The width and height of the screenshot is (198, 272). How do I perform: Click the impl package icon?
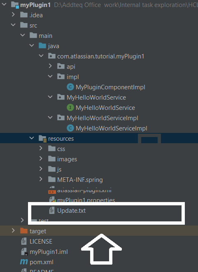point(61,77)
